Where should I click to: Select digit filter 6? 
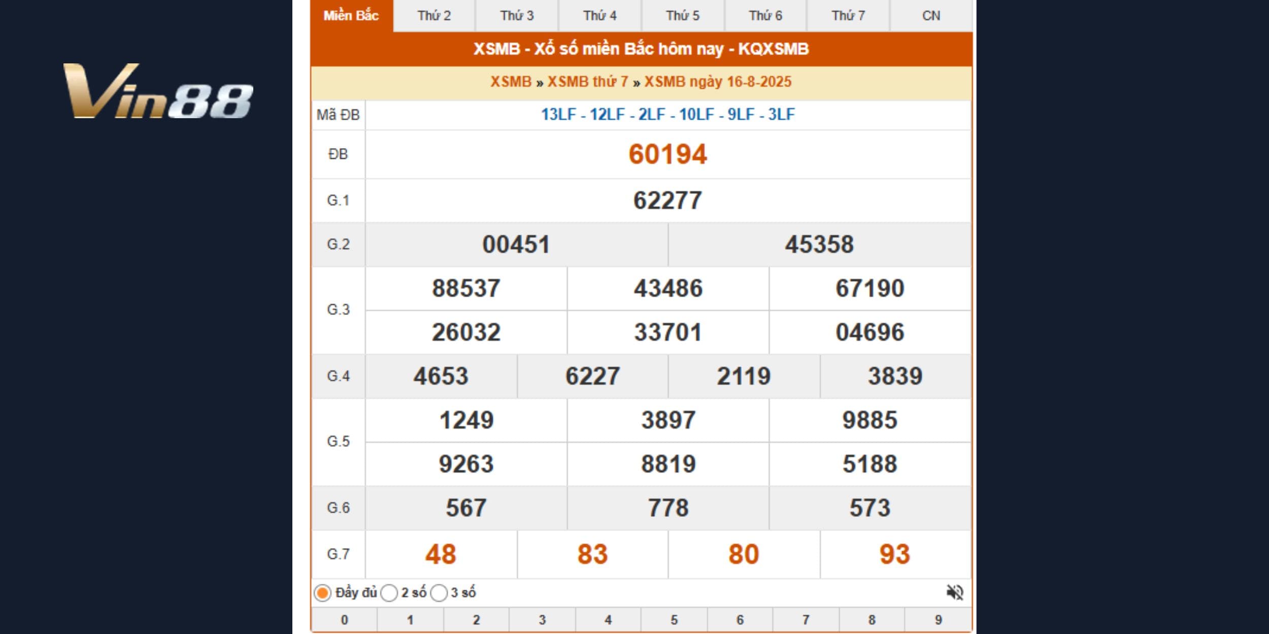click(740, 620)
